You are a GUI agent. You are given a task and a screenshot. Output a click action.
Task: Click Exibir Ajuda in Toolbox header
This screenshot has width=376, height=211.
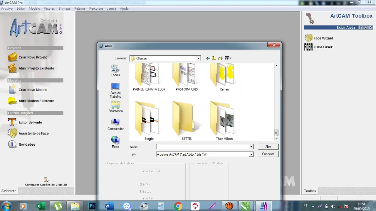point(346,28)
